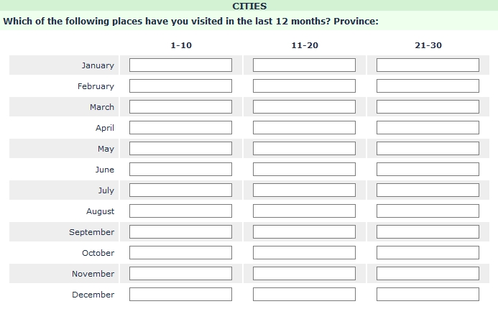This screenshot has width=498, height=309.
Task: Focus the March 1-10 text box
Action: click(x=180, y=107)
